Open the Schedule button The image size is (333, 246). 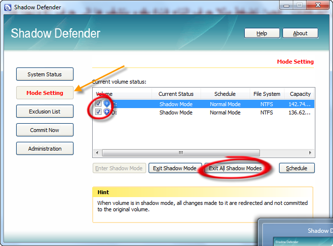point(297,168)
